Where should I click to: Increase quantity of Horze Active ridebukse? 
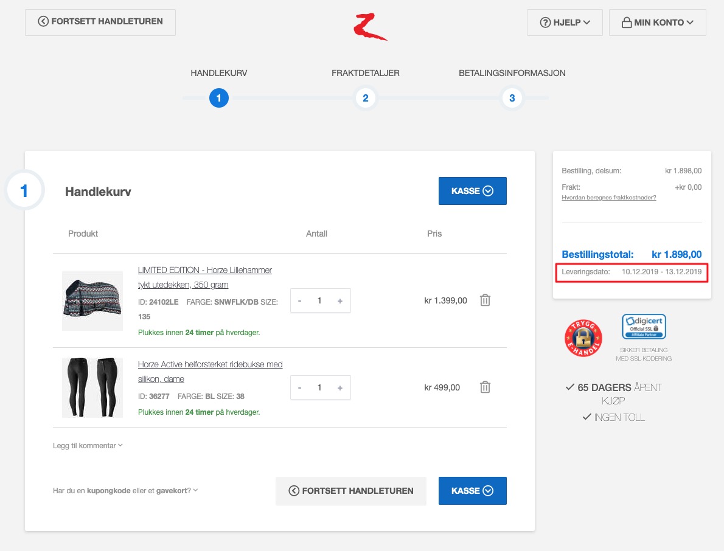[x=340, y=387]
